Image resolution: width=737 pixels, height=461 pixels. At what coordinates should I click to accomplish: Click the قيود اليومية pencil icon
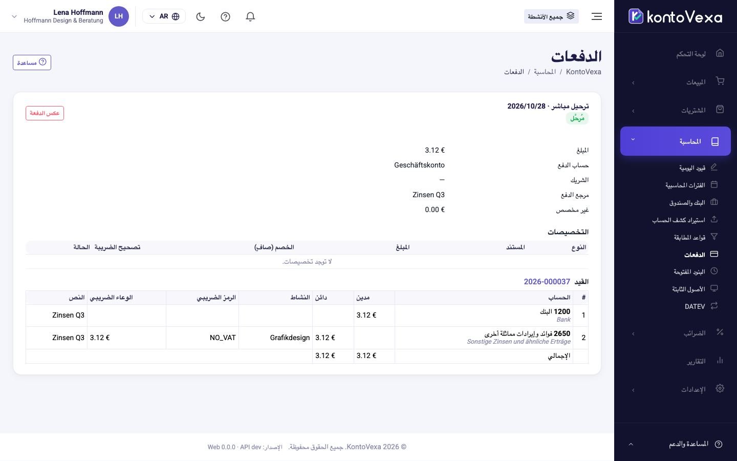tap(714, 167)
